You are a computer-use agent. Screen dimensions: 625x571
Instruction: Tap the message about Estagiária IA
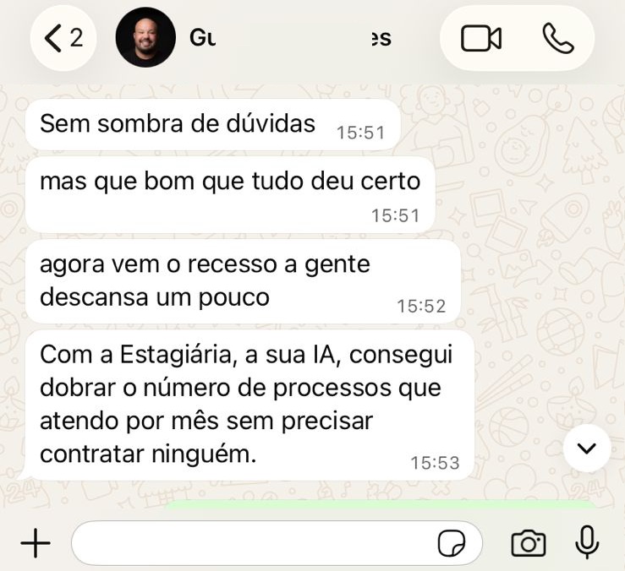[x=249, y=405]
